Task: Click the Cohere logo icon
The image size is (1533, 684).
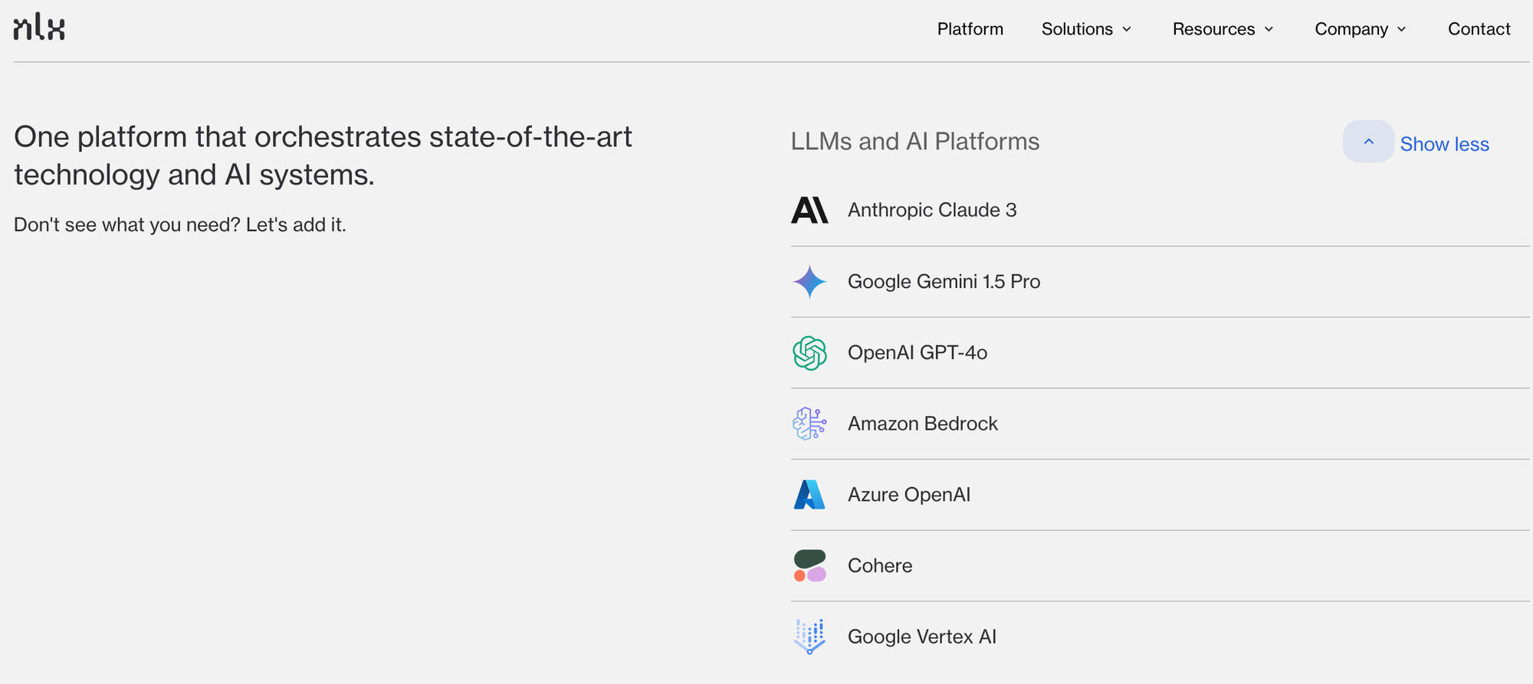Action: click(809, 566)
